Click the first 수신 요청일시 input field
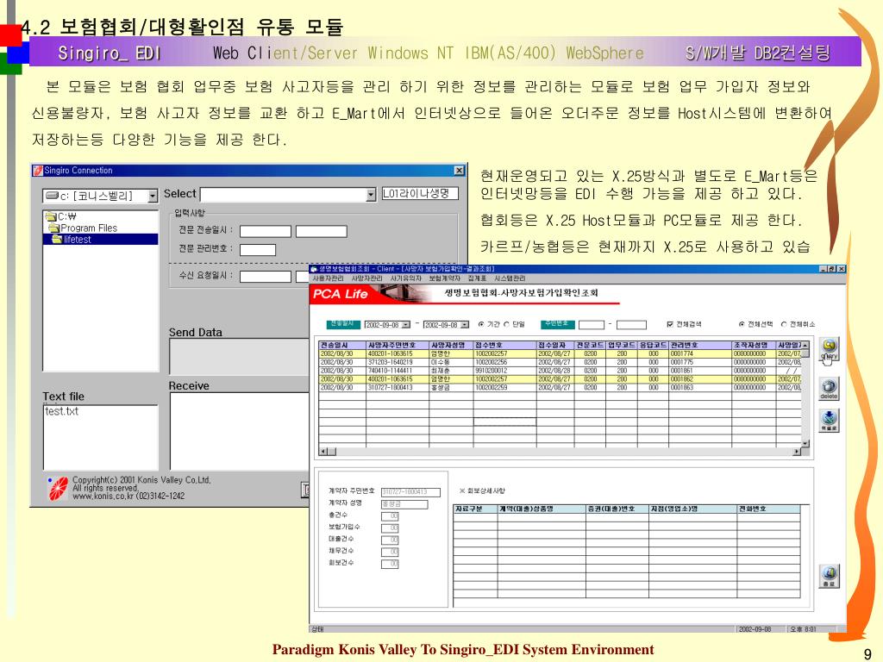 (x=266, y=277)
